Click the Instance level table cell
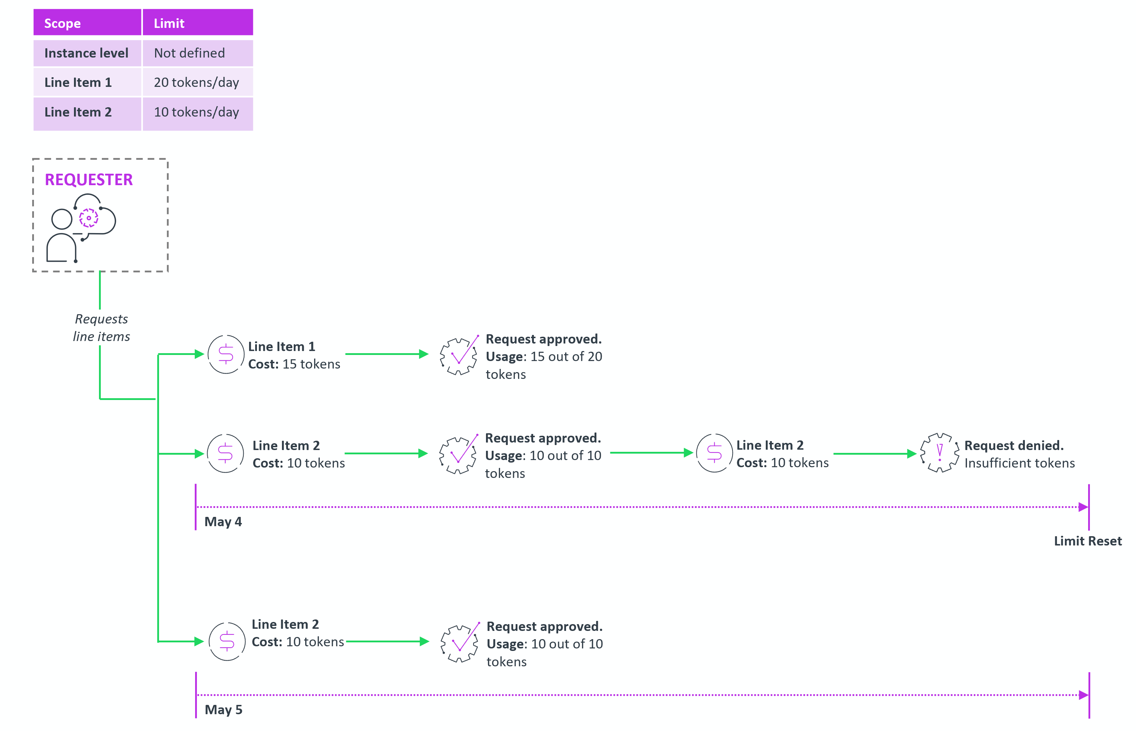 [x=87, y=53]
